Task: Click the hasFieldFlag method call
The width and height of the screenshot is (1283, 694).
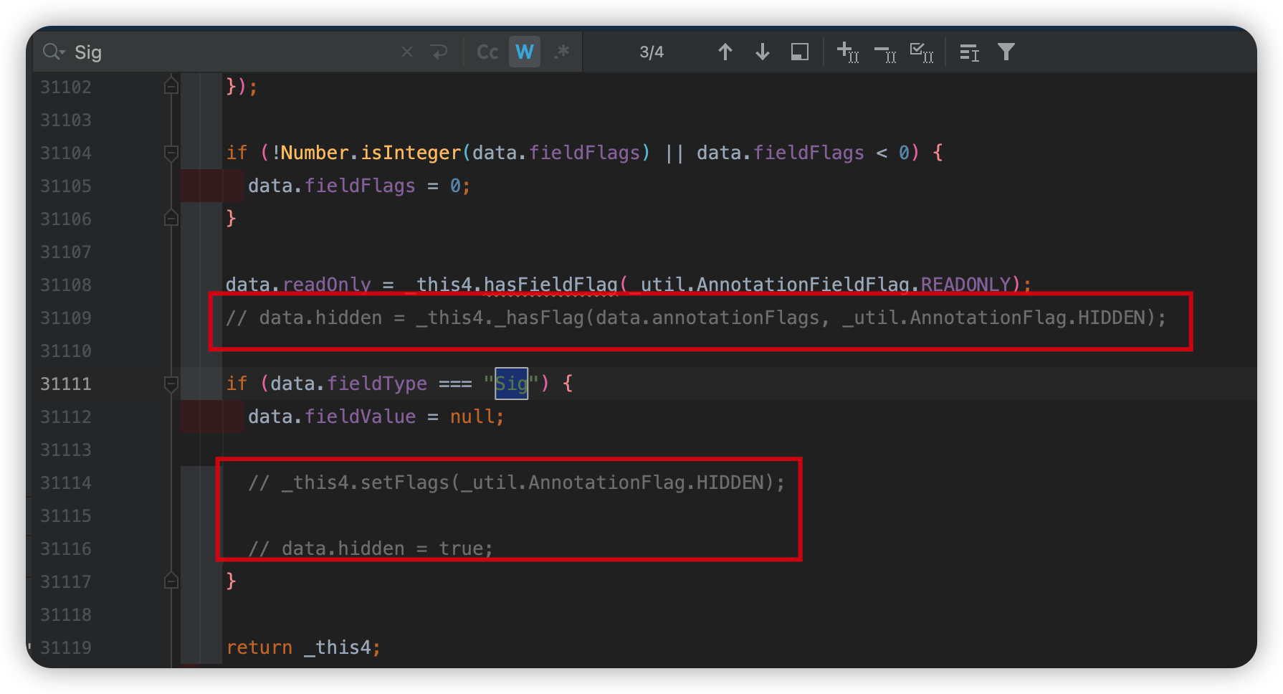Action: tap(550, 285)
